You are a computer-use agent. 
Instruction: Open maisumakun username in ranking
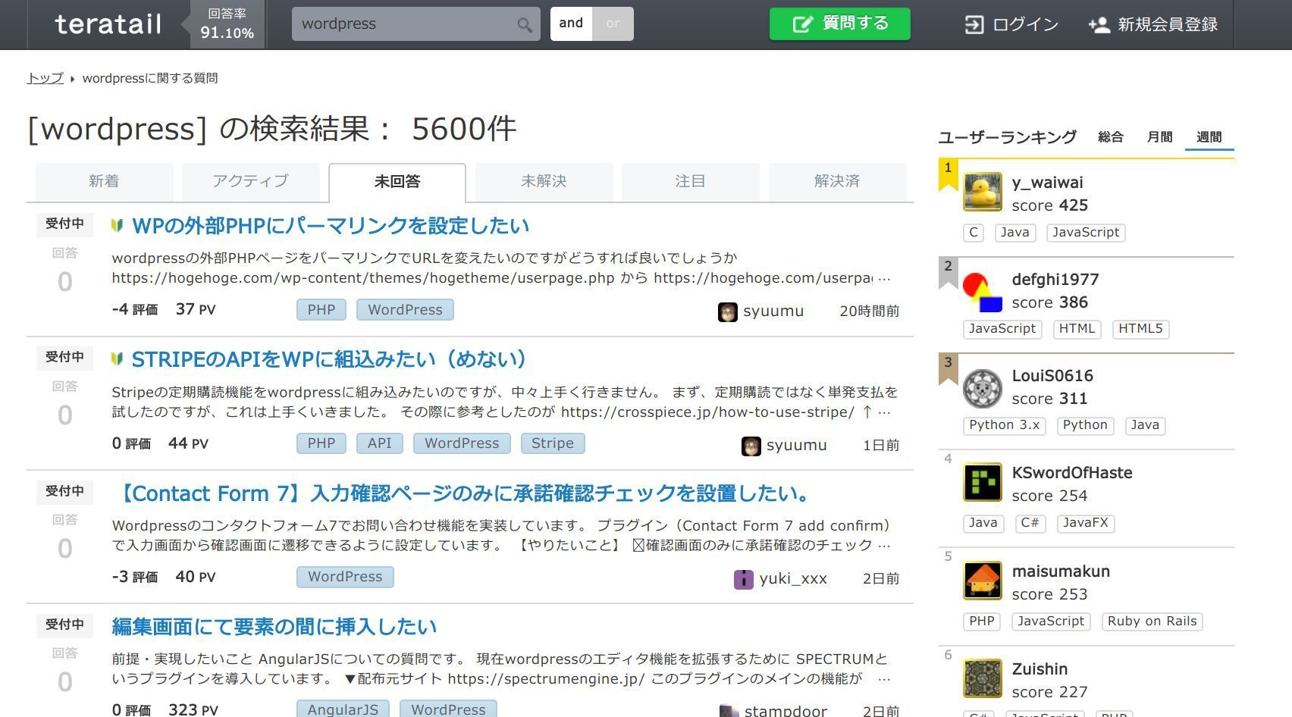tap(1061, 571)
